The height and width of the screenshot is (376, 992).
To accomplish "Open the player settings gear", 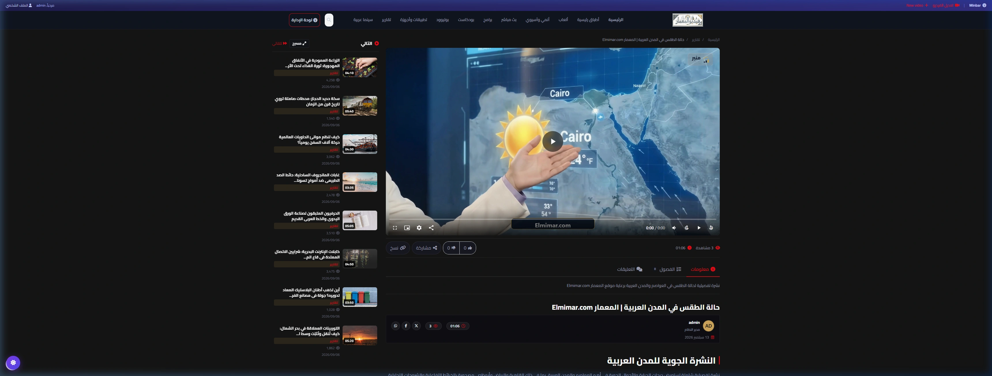I will pos(419,228).
